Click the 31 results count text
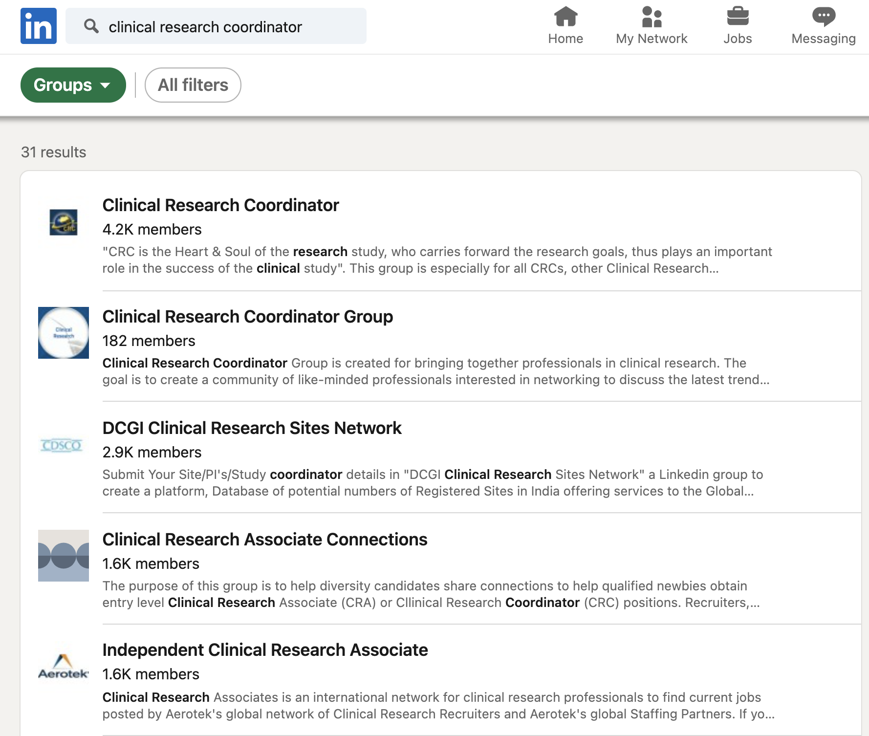869x736 pixels. 53,152
